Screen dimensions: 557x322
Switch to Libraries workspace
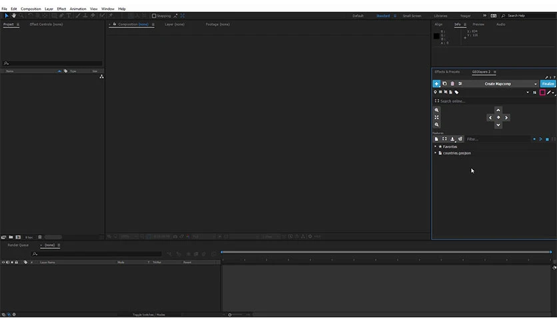[440, 16]
